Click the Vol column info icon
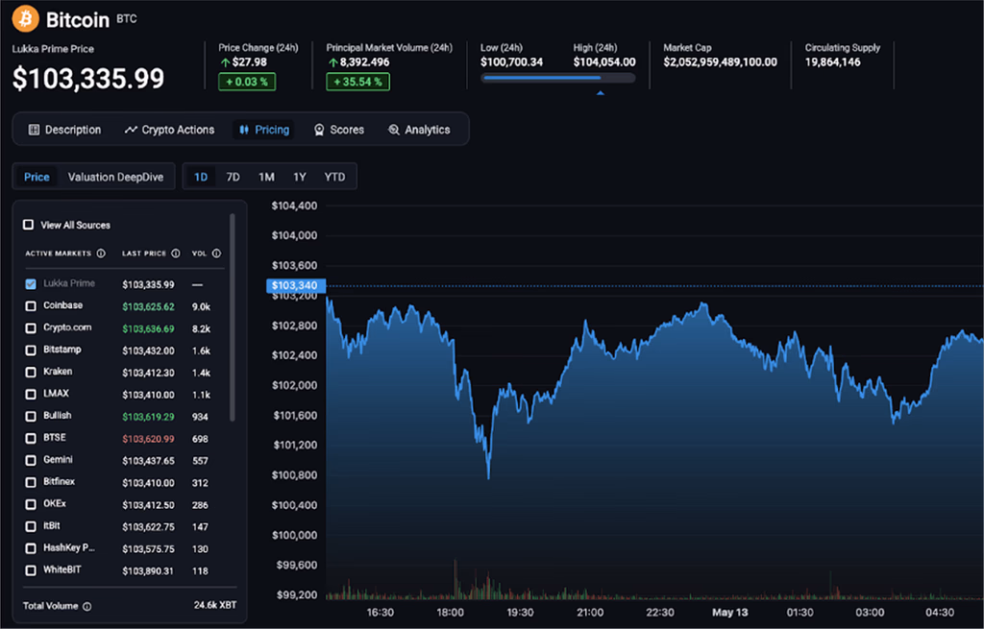Image resolution: width=984 pixels, height=629 pixels. coord(216,254)
